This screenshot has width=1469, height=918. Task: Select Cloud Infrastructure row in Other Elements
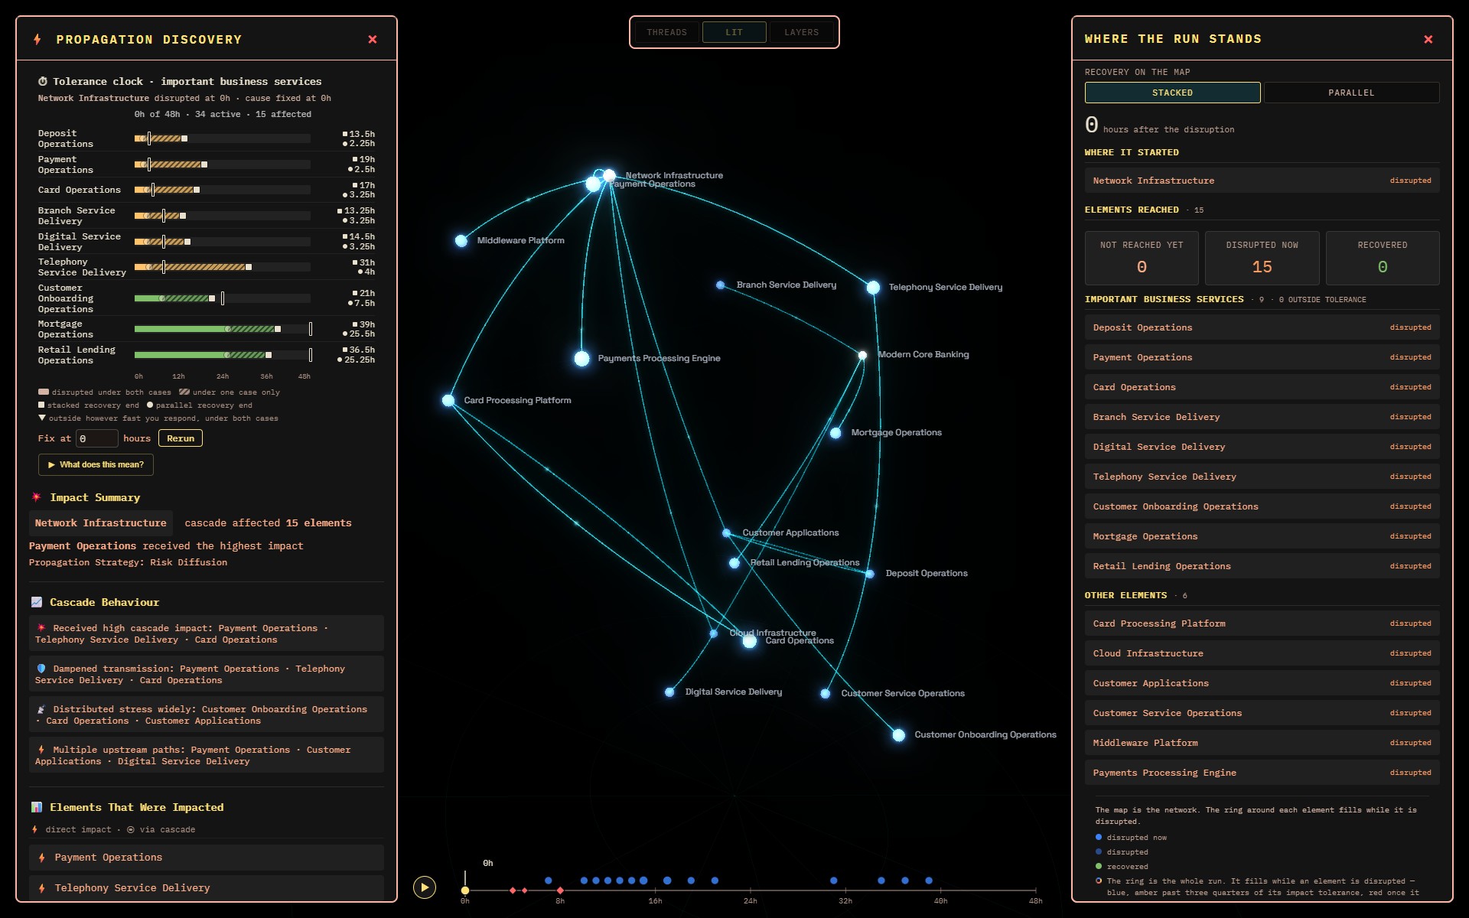point(1262,653)
